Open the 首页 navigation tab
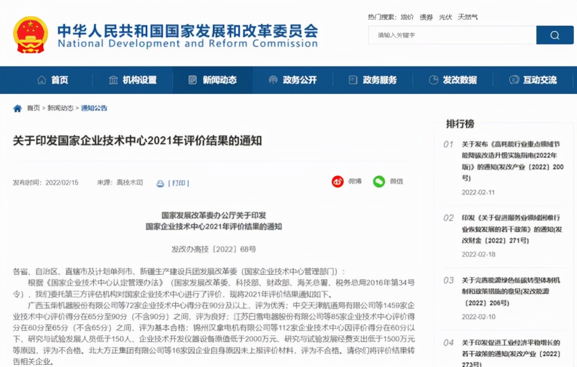This screenshot has width=577, height=367. 59,80
